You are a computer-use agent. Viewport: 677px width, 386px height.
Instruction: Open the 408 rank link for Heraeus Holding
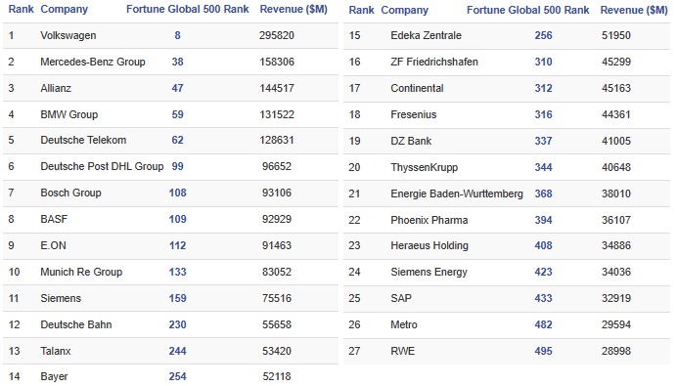click(543, 245)
